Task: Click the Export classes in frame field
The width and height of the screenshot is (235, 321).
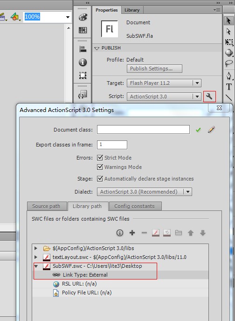Action: [112, 145]
